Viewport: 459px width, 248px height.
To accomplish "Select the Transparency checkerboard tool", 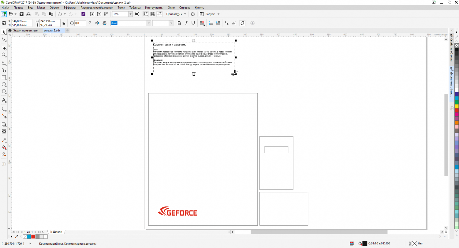I will click(x=4, y=131).
